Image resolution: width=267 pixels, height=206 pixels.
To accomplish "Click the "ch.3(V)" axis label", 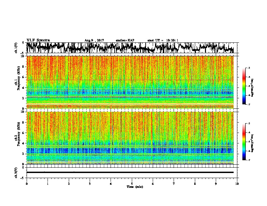I will 16,173.
